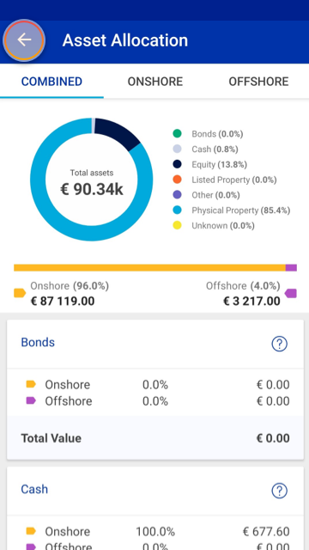The height and width of the screenshot is (550, 309).
Task: Click Physical Property legend entry
Action: point(232,210)
